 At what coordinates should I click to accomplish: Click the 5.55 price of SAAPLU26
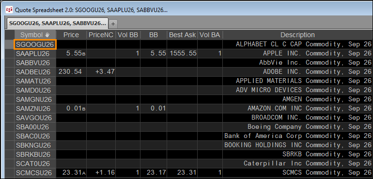pyautogui.click(x=71, y=54)
